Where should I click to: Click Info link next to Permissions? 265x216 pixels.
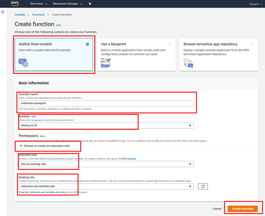42,136
